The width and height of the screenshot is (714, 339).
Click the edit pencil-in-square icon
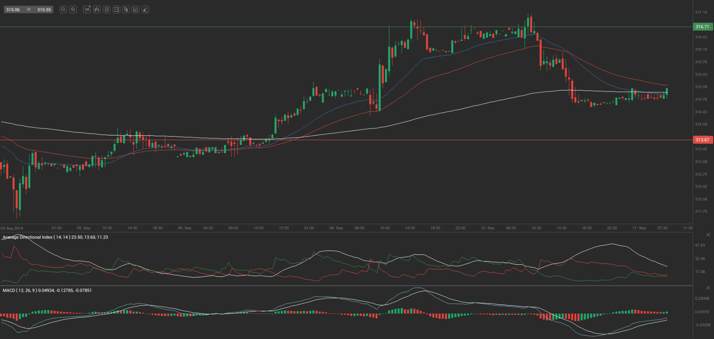(x=136, y=9)
